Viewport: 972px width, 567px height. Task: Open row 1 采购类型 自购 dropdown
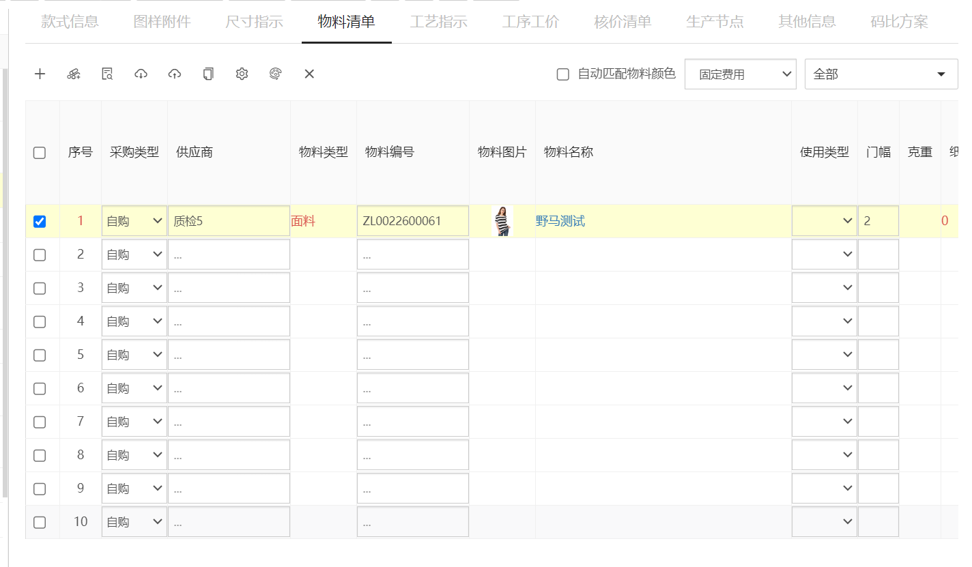[134, 221]
